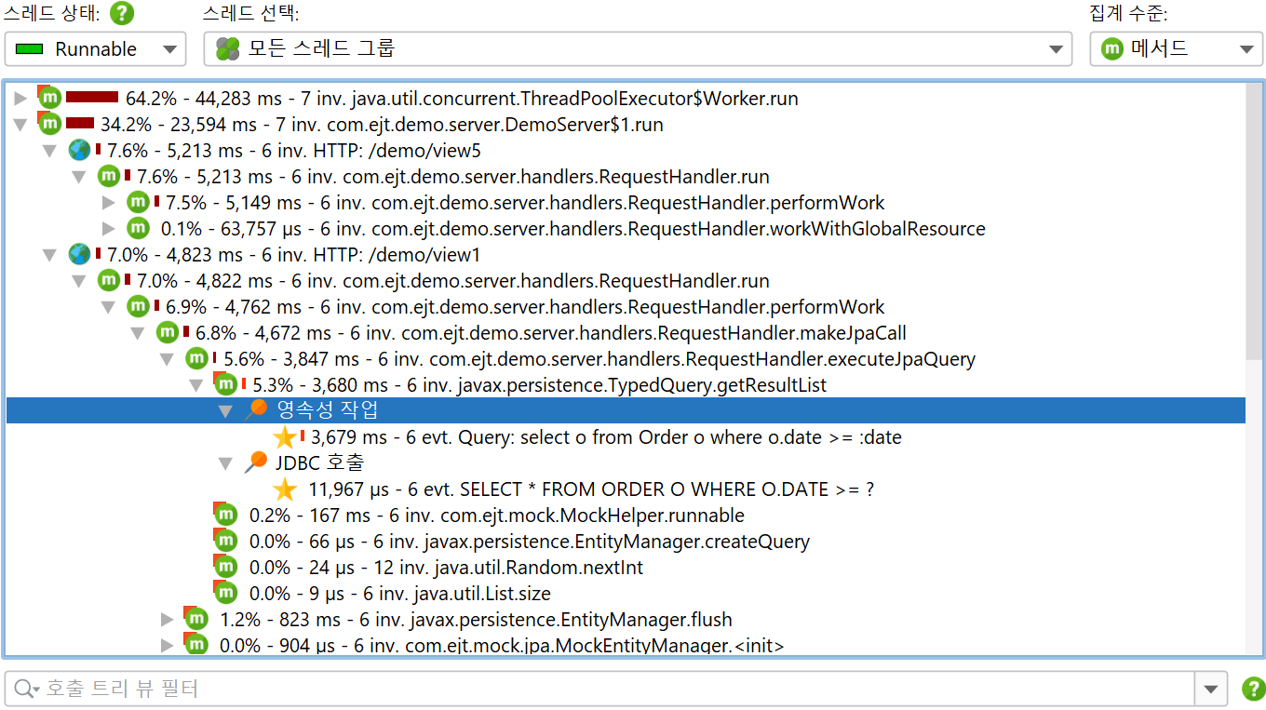Click star icon of select o from Order query
The image size is (1266, 710).
point(285,437)
